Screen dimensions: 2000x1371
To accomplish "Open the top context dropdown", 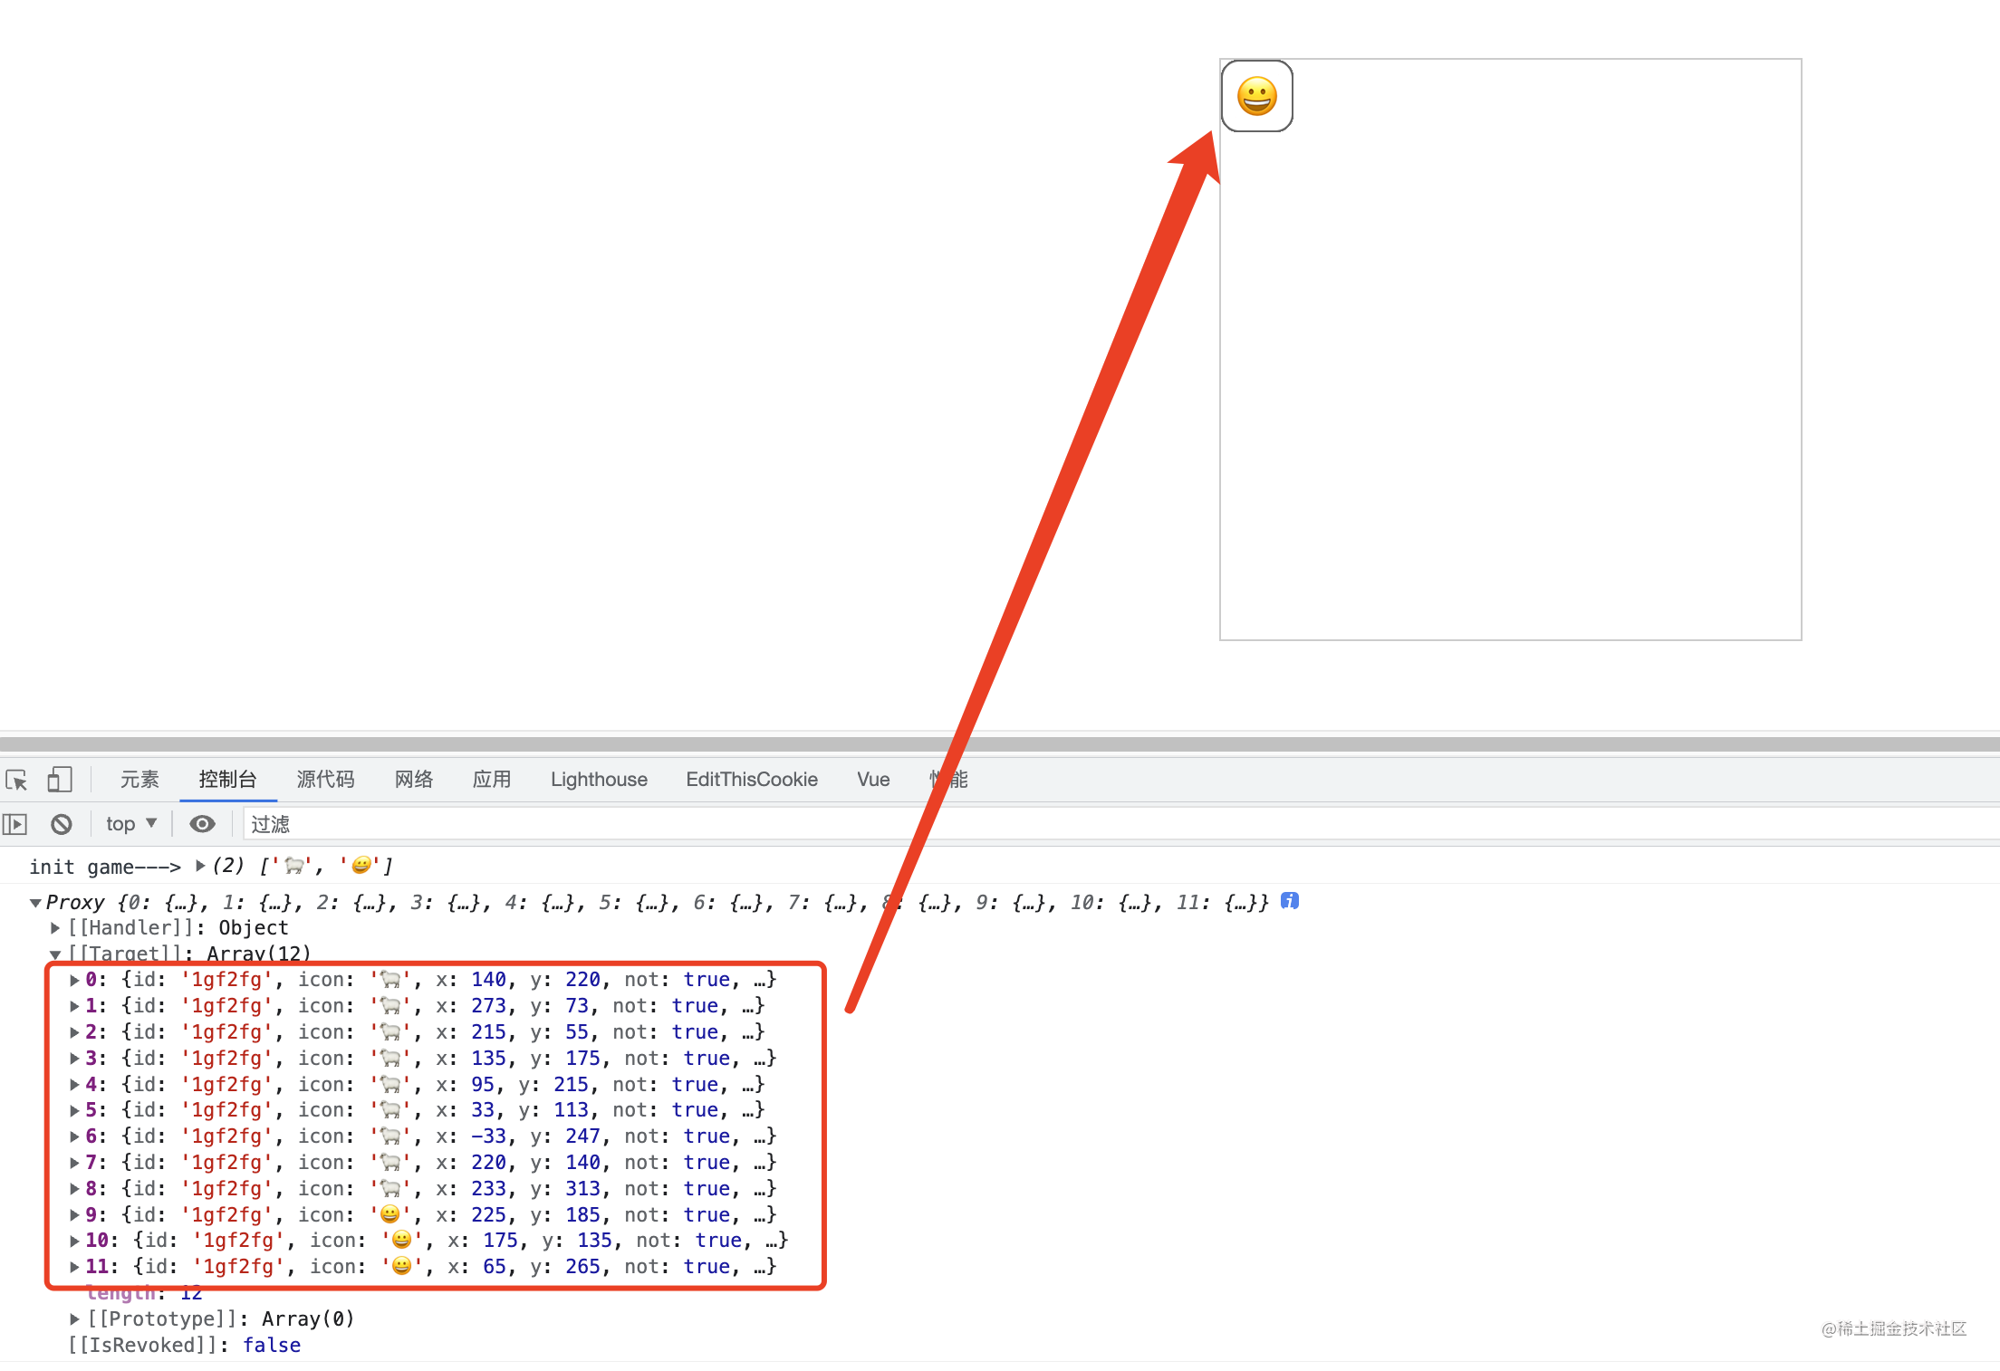I will click(x=131, y=824).
